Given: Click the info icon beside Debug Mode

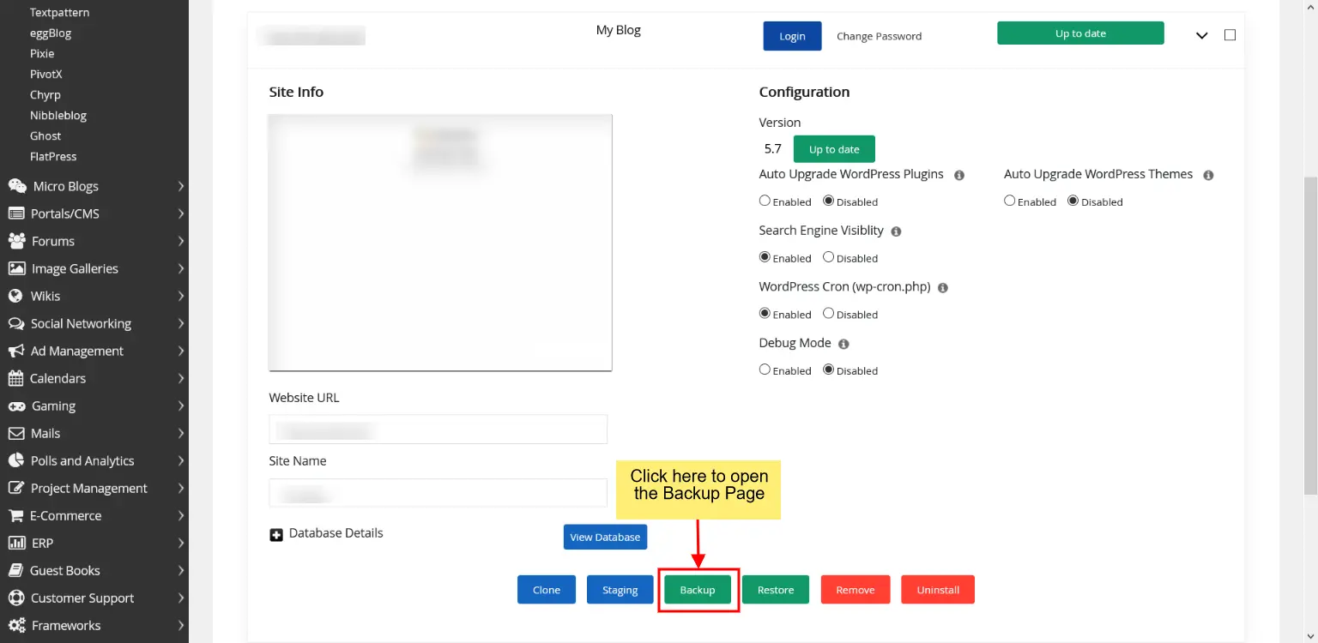Looking at the screenshot, I should 843,343.
